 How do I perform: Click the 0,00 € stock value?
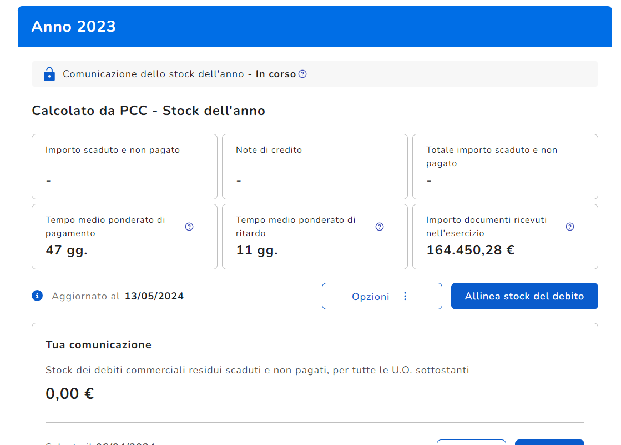click(69, 394)
